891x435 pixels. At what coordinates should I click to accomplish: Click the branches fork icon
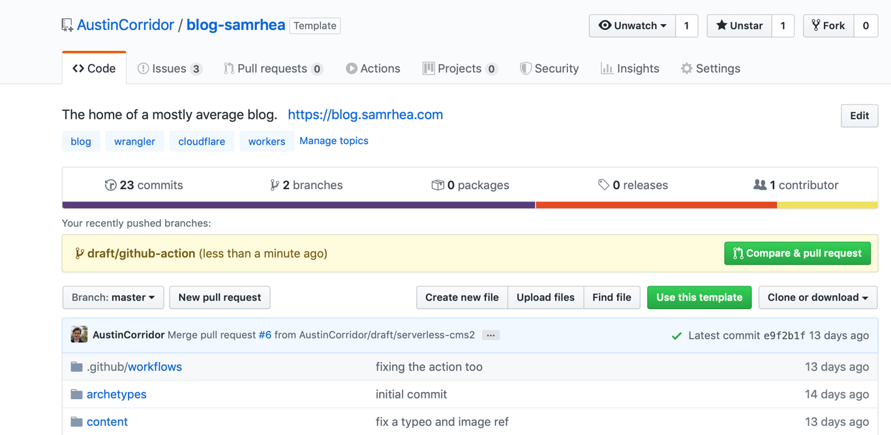click(x=275, y=185)
